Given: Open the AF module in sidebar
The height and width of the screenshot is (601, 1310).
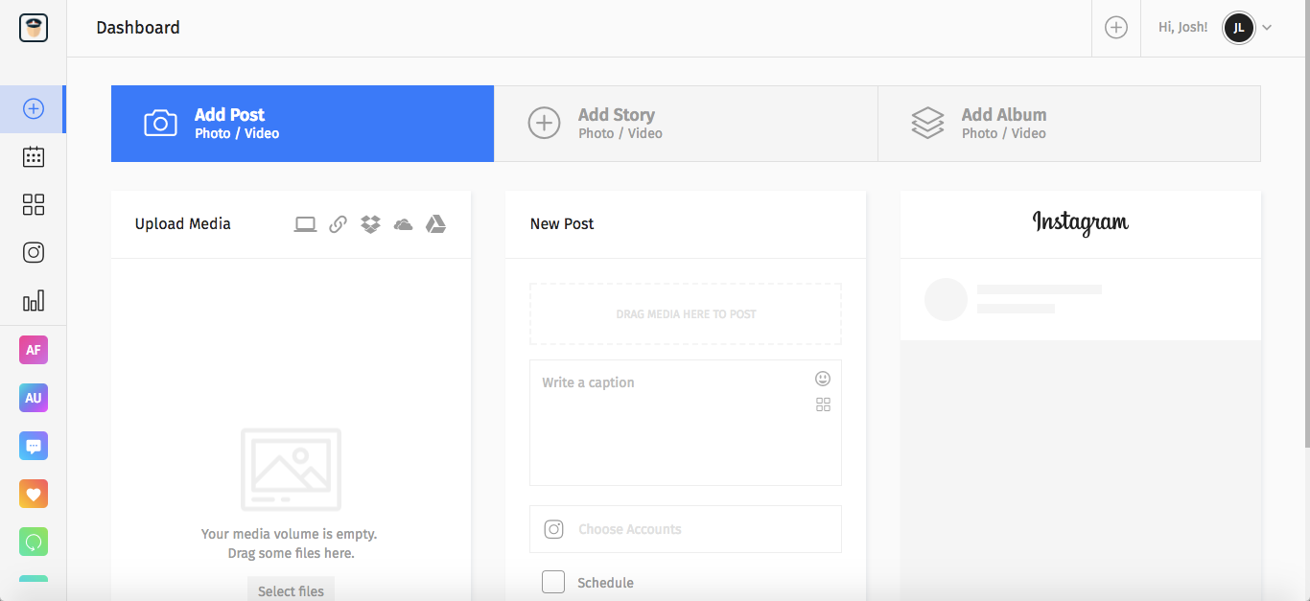Looking at the screenshot, I should (x=34, y=350).
